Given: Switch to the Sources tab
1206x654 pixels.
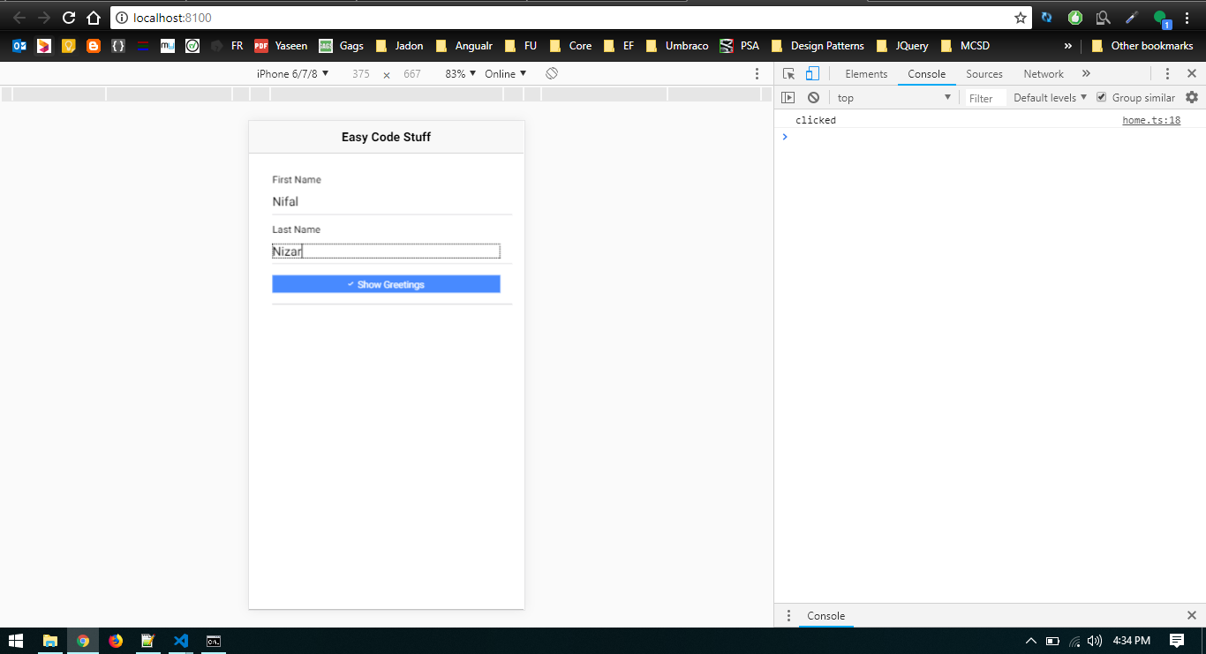Looking at the screenshot, I should pyautogui.click(x=984, y=74).
